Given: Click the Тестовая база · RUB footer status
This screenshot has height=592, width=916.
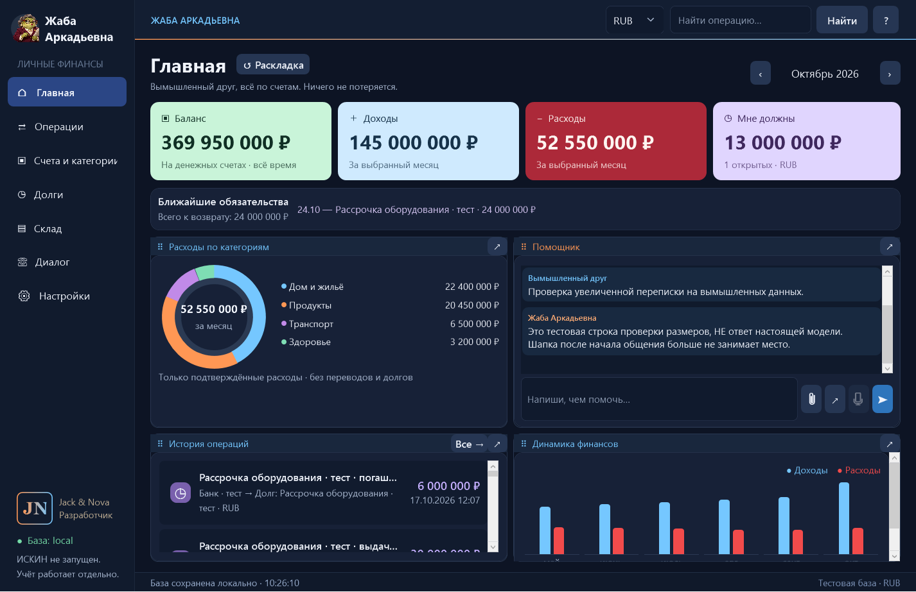Looking at the screenshot, I should tap(859, 583).
